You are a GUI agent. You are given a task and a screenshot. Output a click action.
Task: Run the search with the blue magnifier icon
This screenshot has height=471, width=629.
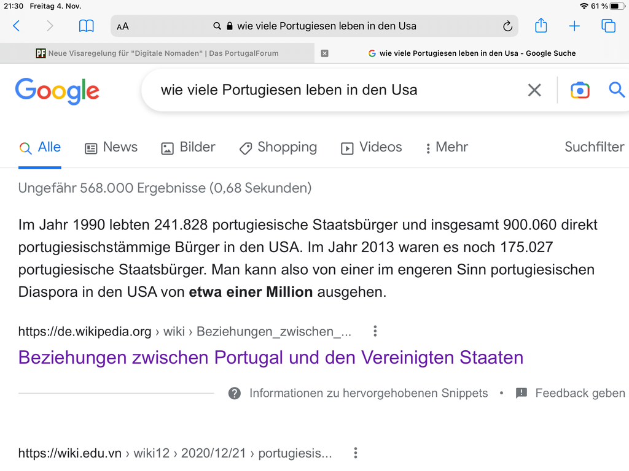[617, 90]
